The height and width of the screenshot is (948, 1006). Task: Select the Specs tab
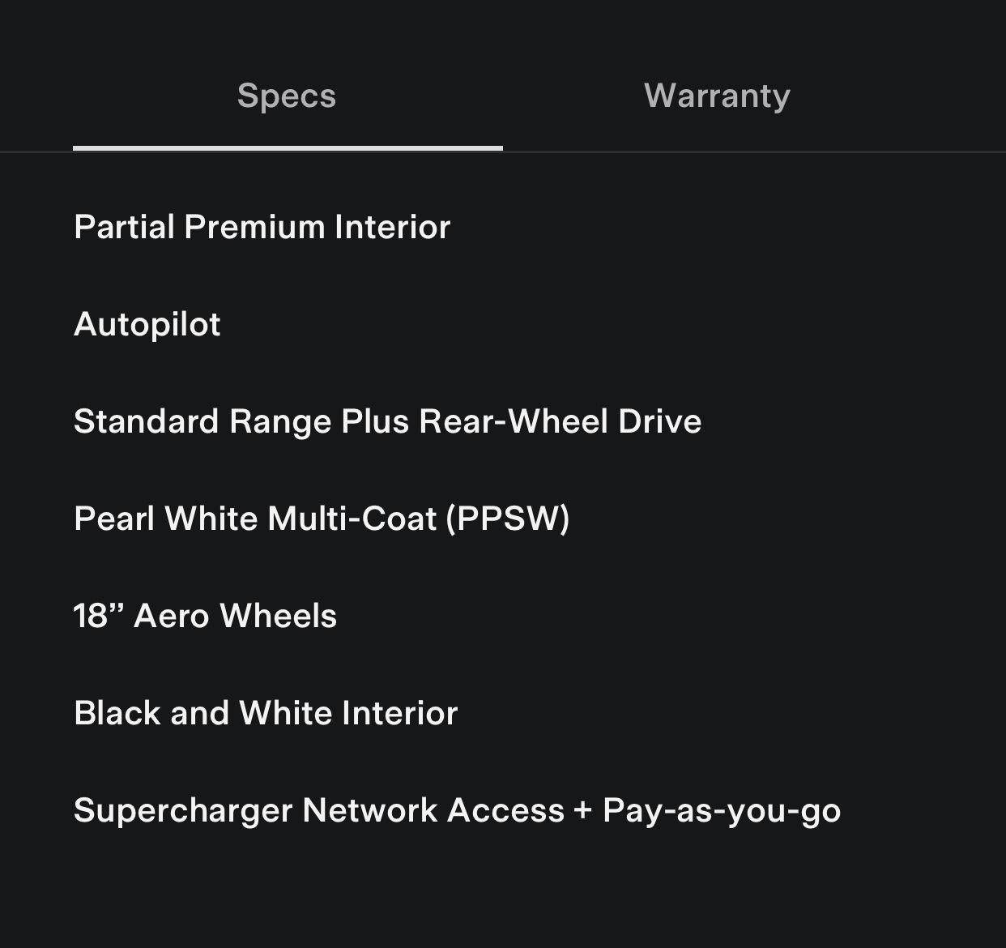point(287,96)
